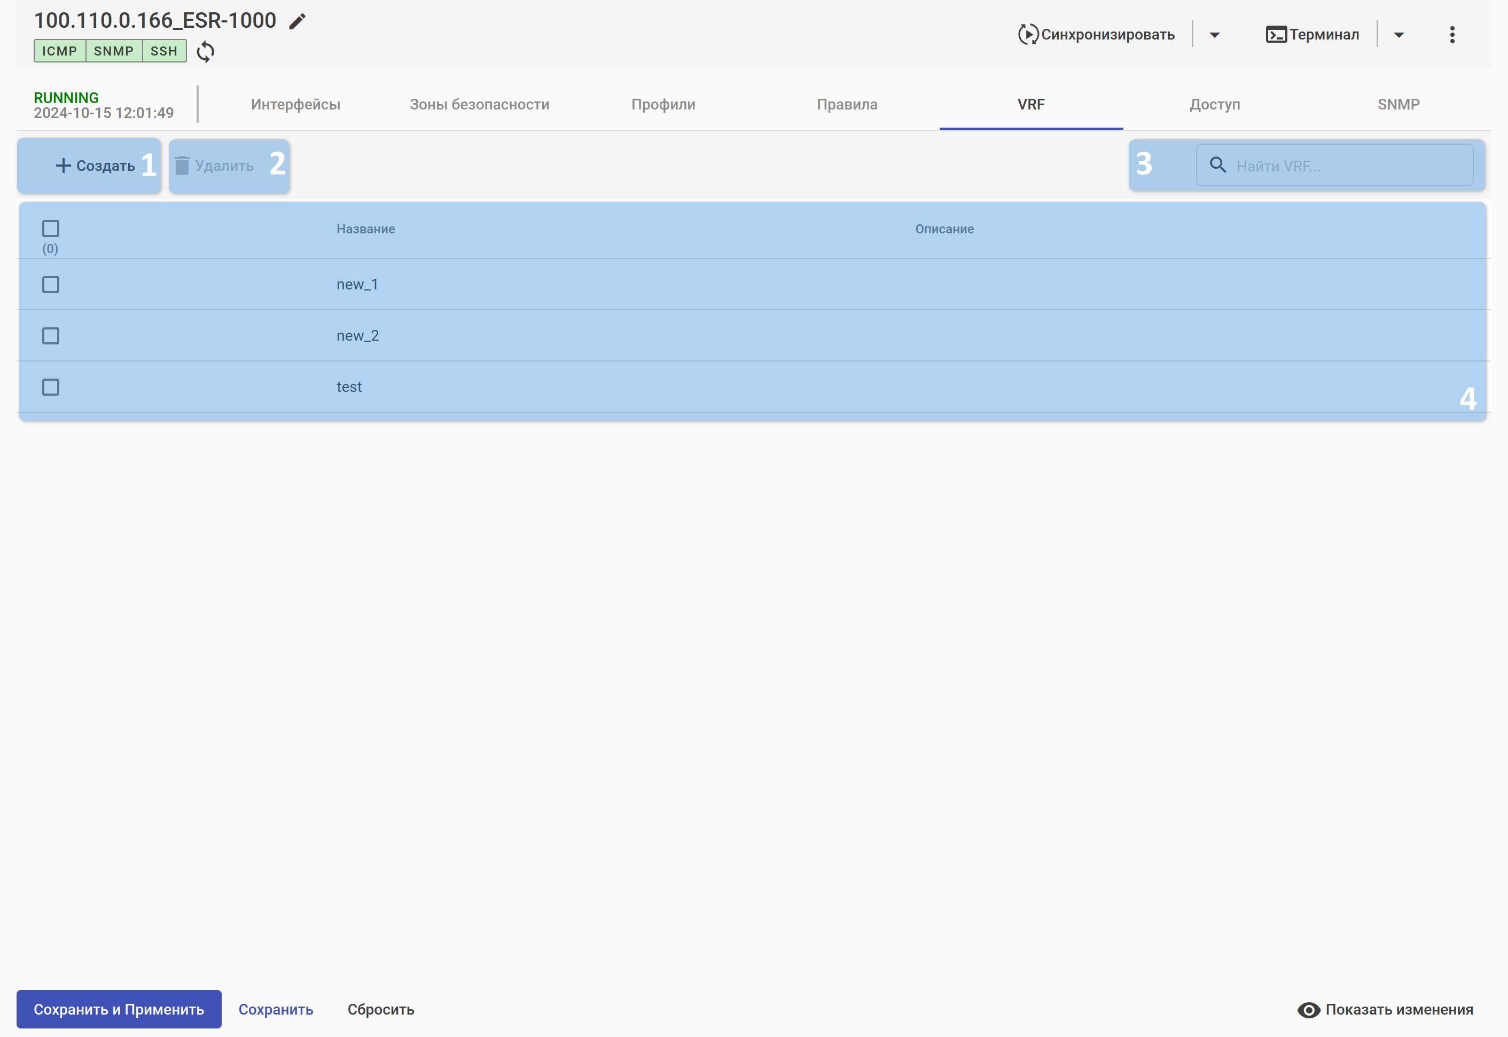The width and height of the screenshot is (1508, 1037).
Task: Click the Сбросить reset link
Action: 380,1009
